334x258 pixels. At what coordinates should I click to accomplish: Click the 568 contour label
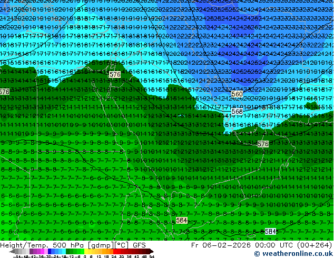point(237,111)
